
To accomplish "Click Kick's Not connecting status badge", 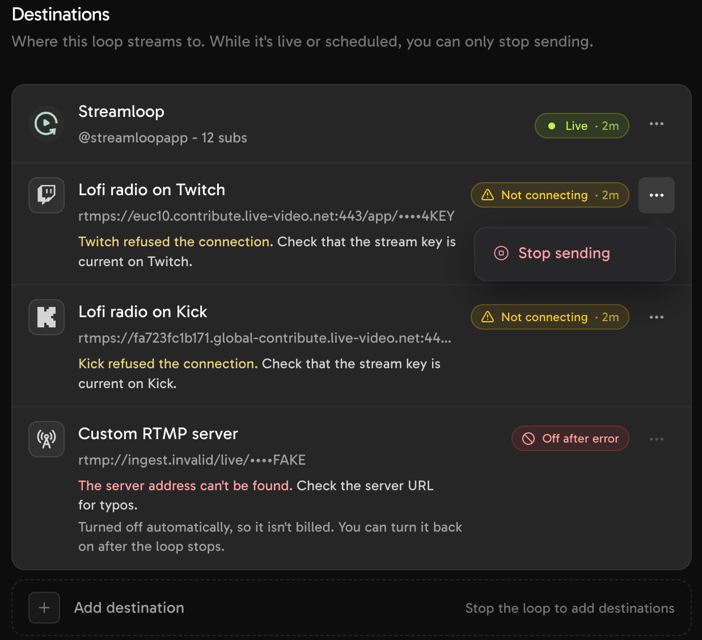I will pos(550,317).
